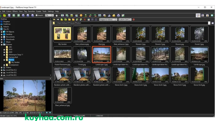Viewport: 215px width, 121px height.
Task: Switch to list view icon
Action: (96, 20)
